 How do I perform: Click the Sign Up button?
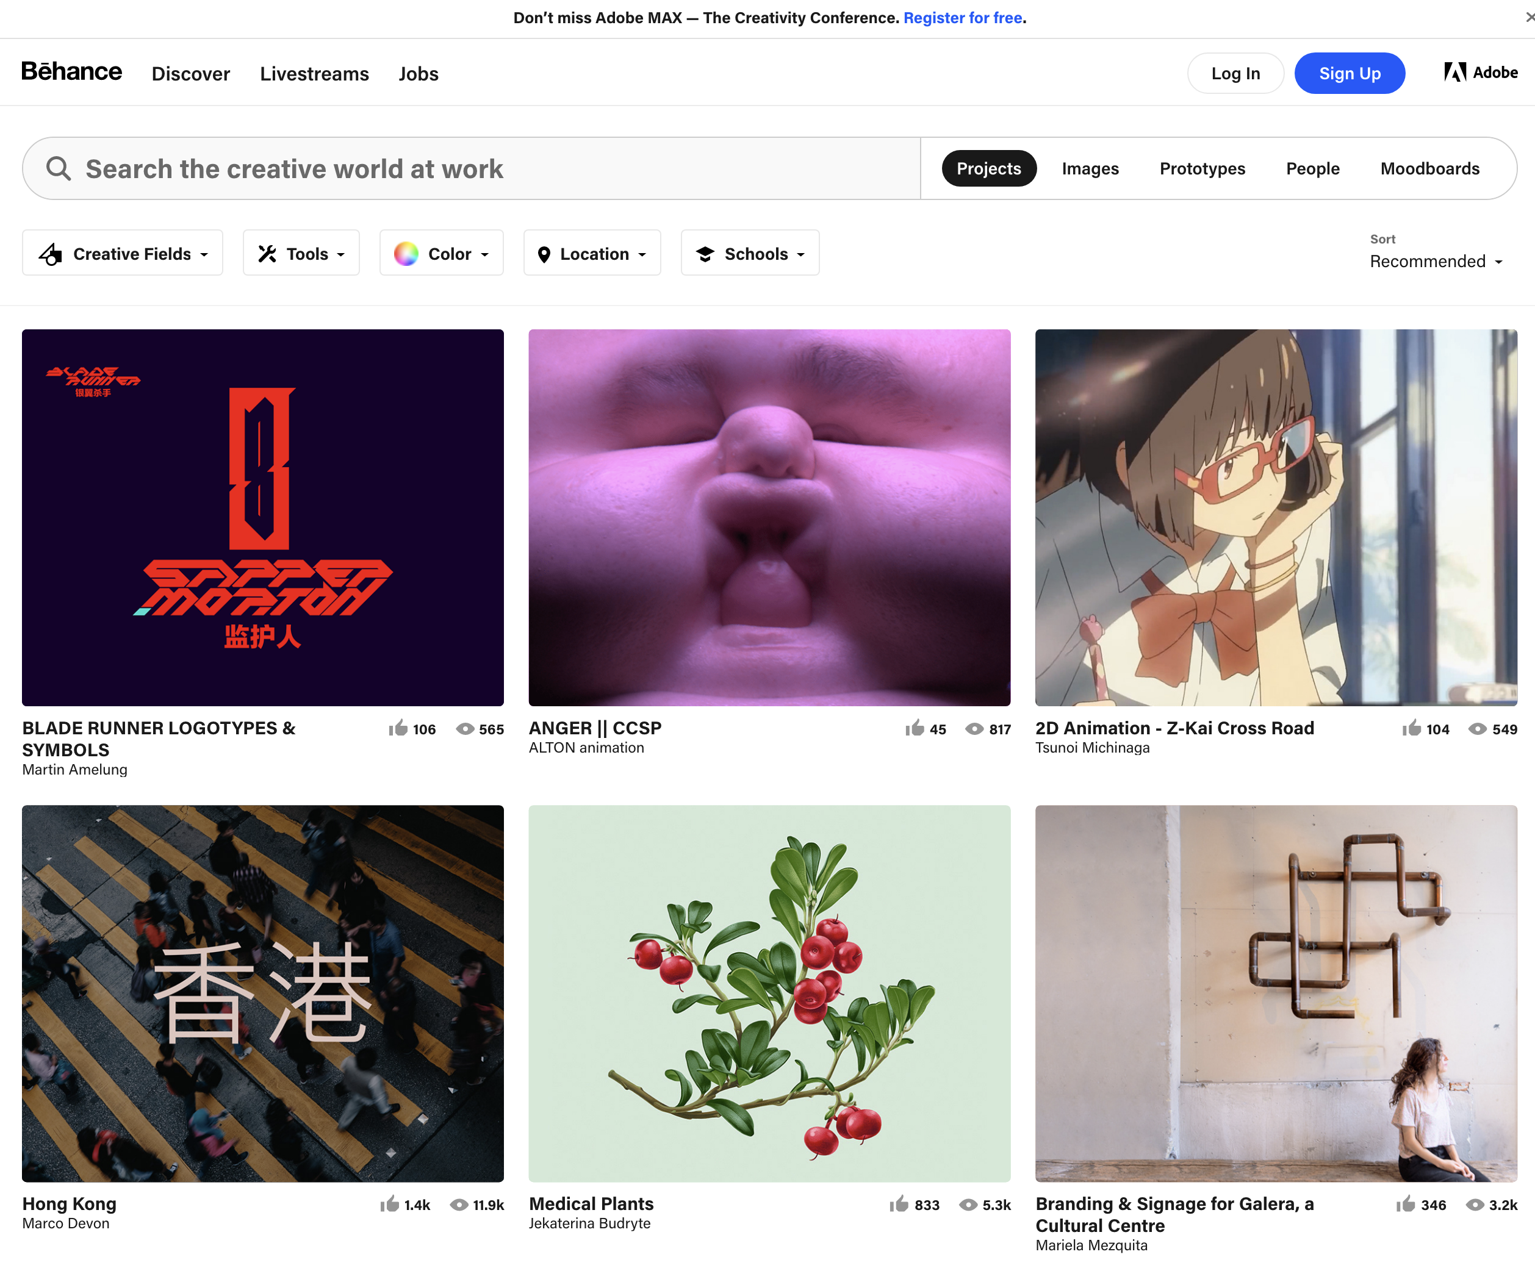(1350, 73)
